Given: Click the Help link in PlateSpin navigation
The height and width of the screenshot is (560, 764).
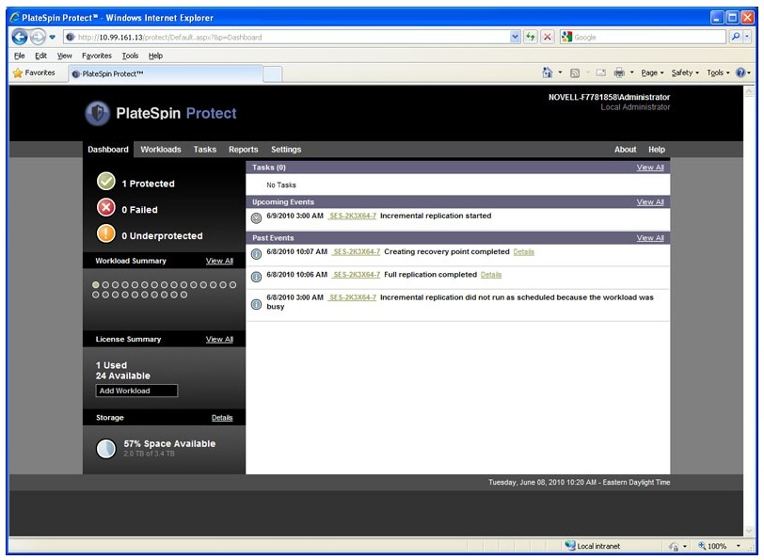Looking at the screenshot, I should tap(657, 149).
